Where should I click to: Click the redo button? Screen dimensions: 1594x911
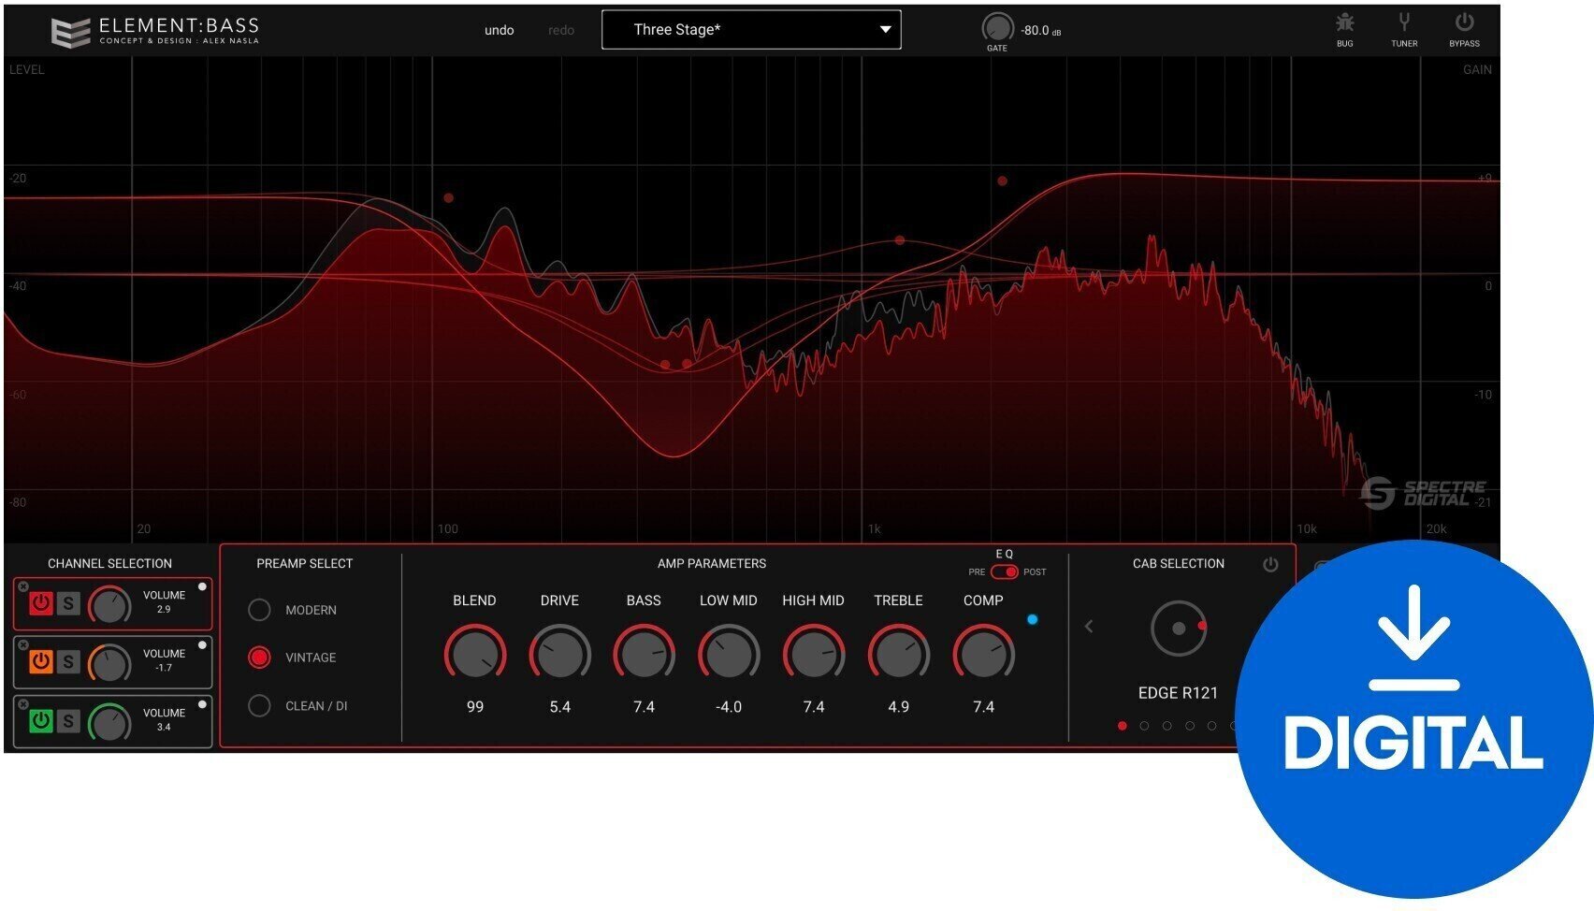click(561, 30)
